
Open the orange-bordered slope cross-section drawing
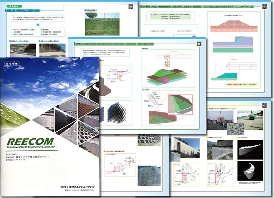121,165
